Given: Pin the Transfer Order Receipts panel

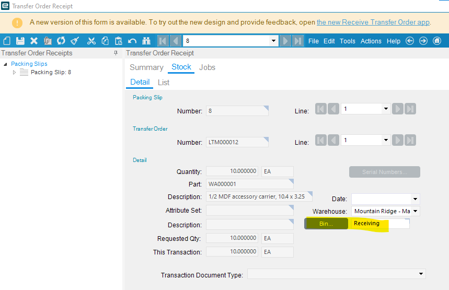Looking at the screenshot, I should click(x=116, y=53).
